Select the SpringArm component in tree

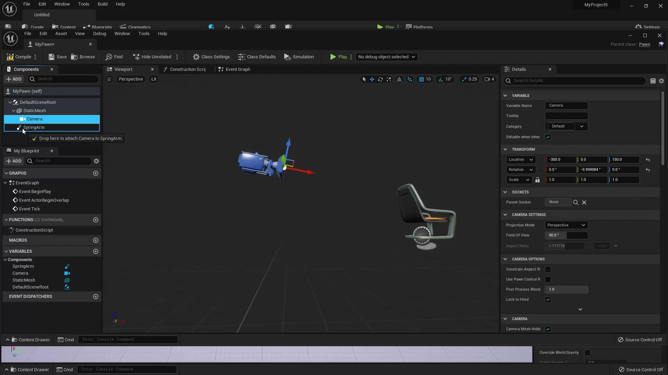tap(52, 127)
